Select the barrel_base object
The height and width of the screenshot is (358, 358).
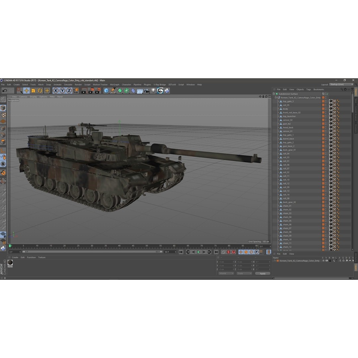pos(288,139)
